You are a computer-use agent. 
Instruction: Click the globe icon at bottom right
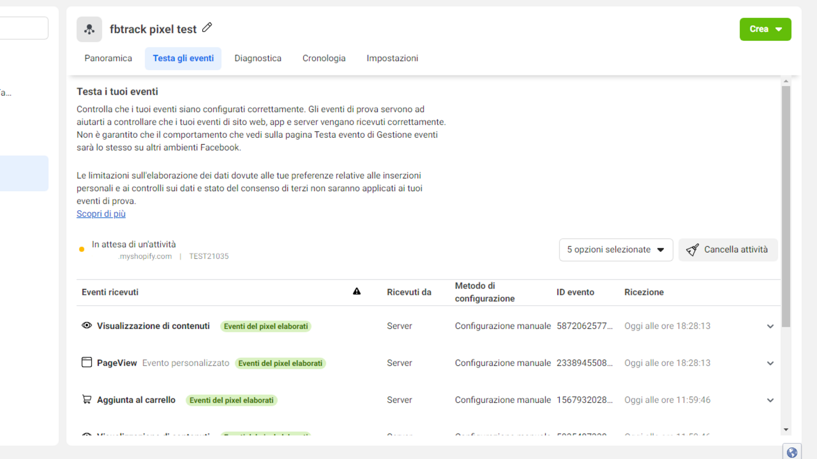(x=792, y=452)
